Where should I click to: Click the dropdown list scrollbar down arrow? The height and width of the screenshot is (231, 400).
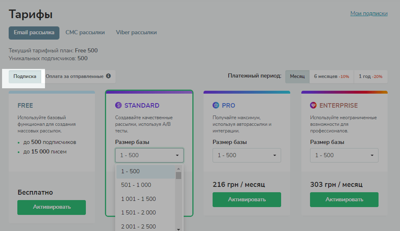tap(179, 229)
